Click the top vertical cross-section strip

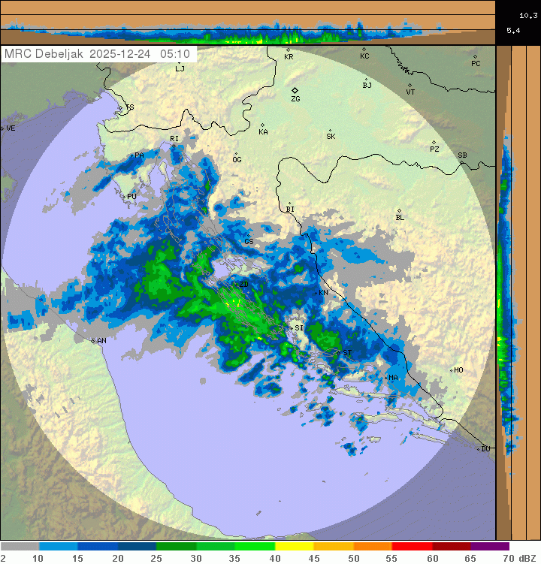(248, 23)
